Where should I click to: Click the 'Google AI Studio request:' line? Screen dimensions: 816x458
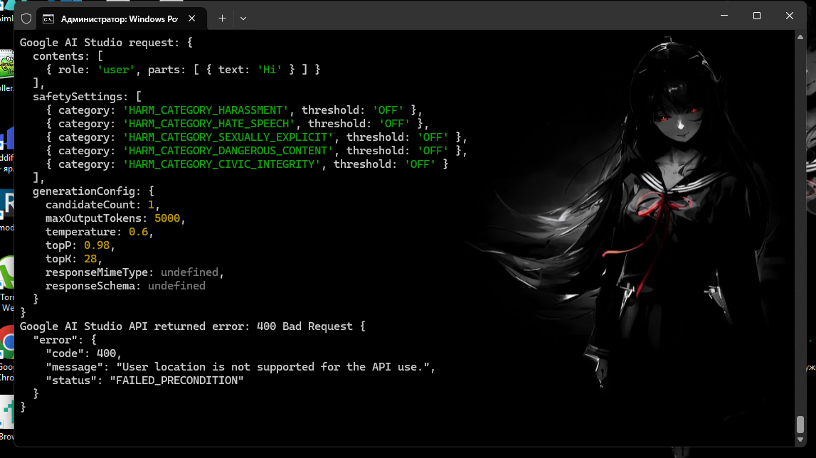(x=105, y=43)
